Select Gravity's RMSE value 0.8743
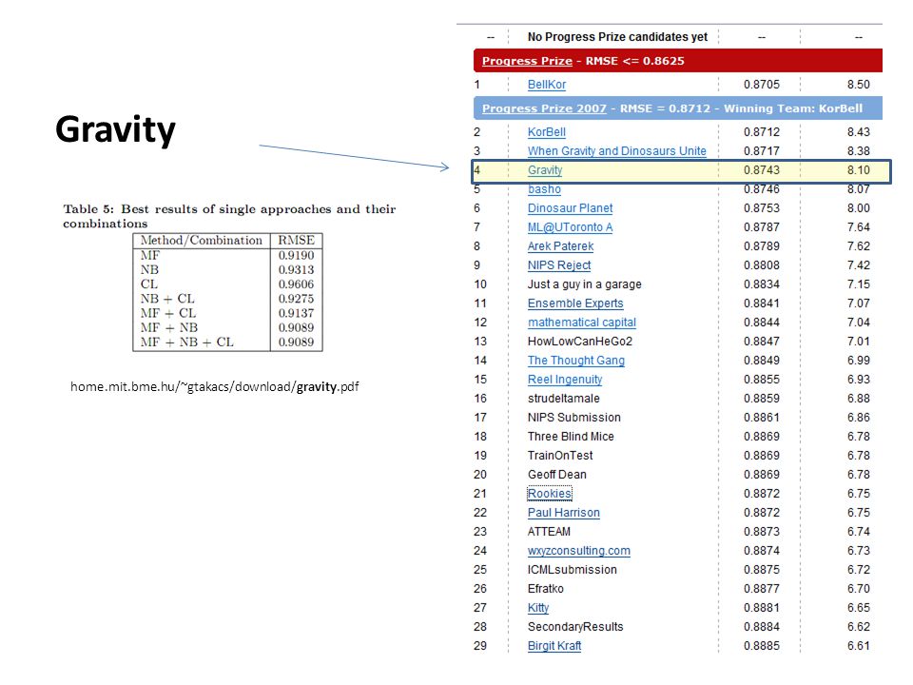The width and height of the screenshot is (913, 685). pos(762,170)
